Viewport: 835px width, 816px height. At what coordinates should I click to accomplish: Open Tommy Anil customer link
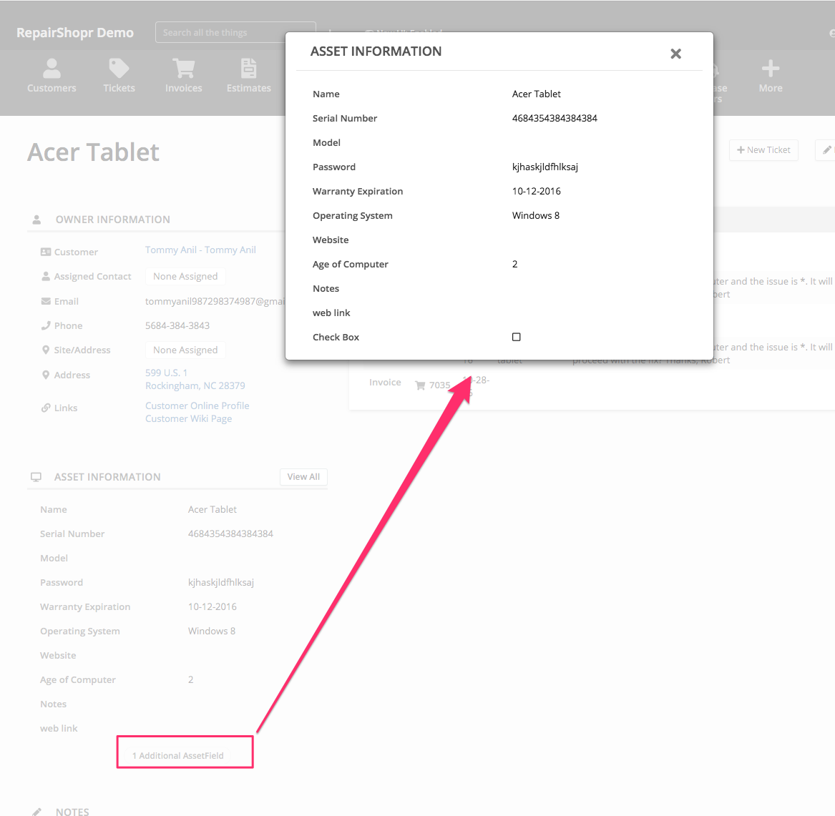pos(200,250)
